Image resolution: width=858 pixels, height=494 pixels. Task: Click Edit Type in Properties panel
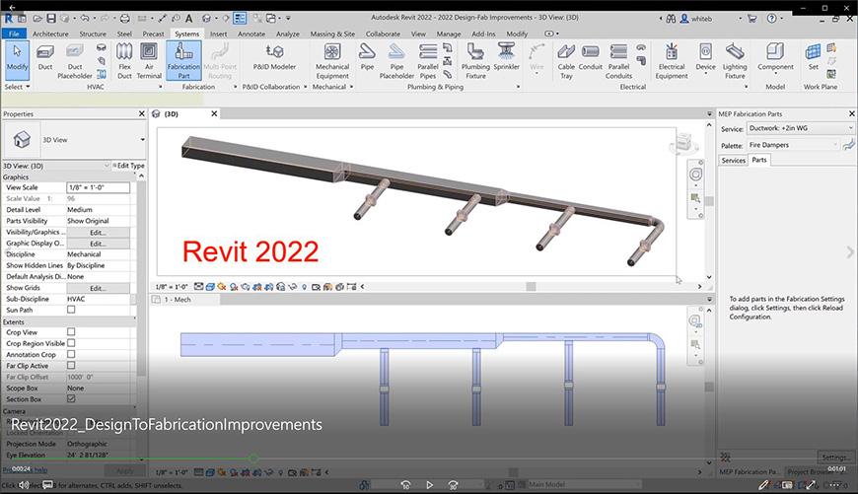tap(129, 166)
